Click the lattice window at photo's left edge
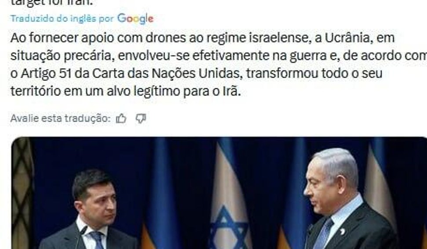The height and width of the screenshot is (249, 427). 22,193
